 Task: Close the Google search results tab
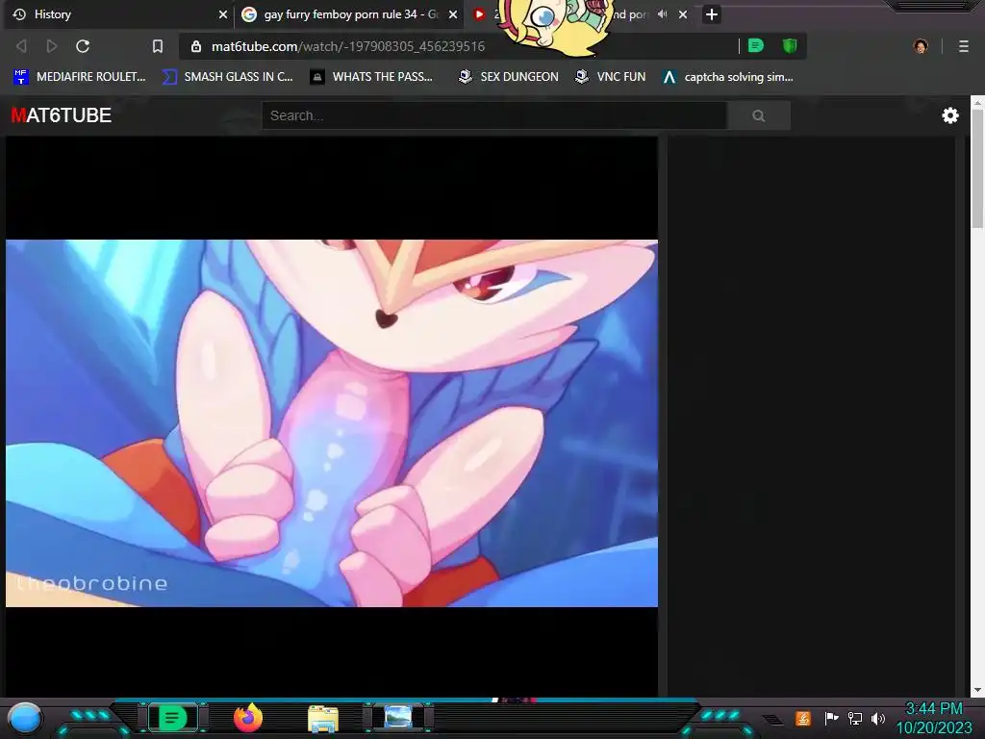tap(452, 14)
